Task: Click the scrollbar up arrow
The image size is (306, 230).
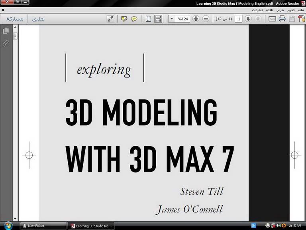Action: coord(15,27)
